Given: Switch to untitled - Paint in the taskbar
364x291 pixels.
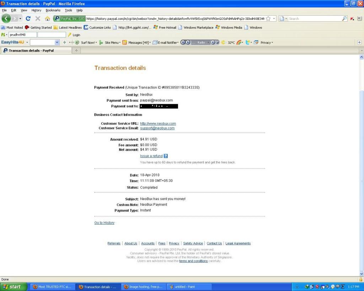Looking at the screenshot, I should [189, 287].
